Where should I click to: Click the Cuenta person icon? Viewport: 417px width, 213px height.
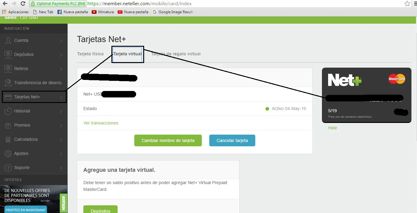click(x=8, y=40)
